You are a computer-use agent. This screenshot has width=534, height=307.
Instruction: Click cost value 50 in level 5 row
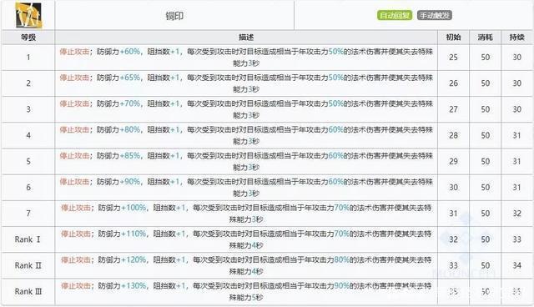pyautogui.click(x=486, y=161)
